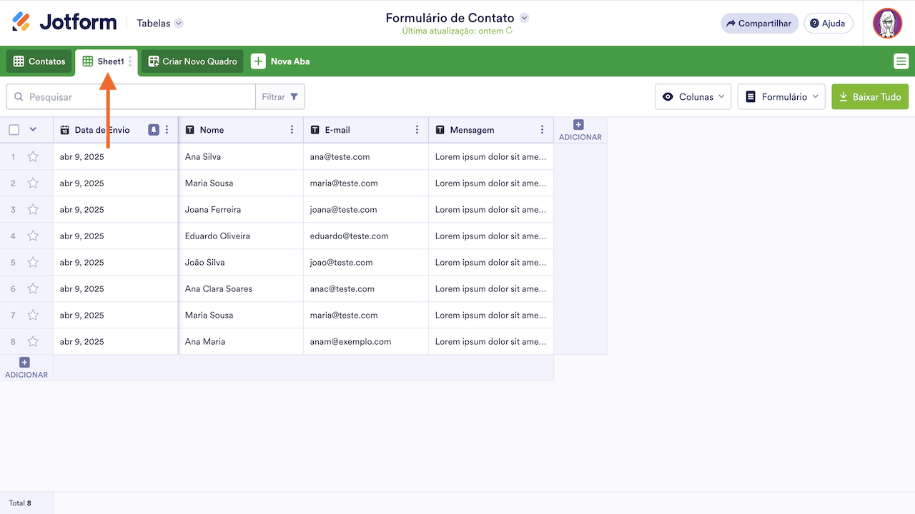Add a new row with the plus icon
Screen dimensions: 915x514
click(25, 363)
